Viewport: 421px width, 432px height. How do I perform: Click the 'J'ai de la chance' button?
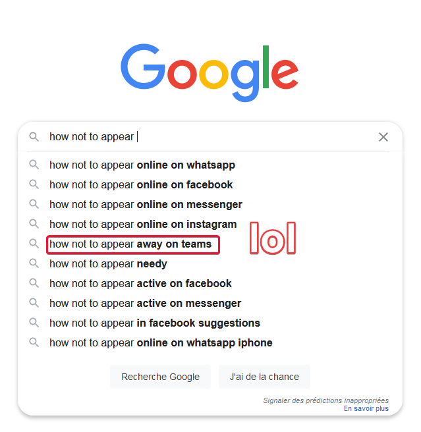(264, 377)
